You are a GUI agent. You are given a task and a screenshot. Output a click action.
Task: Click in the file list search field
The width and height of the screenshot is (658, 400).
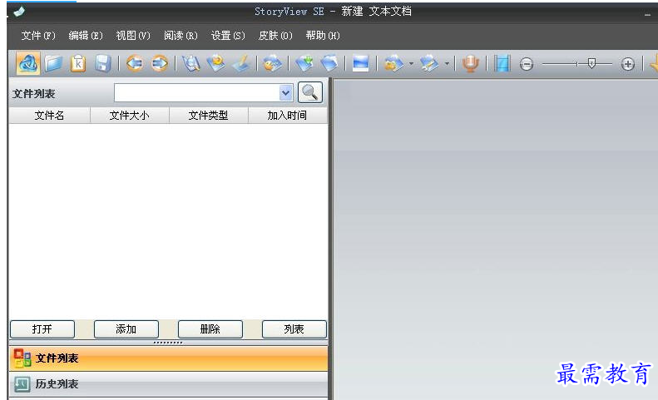tap(197, 93)
